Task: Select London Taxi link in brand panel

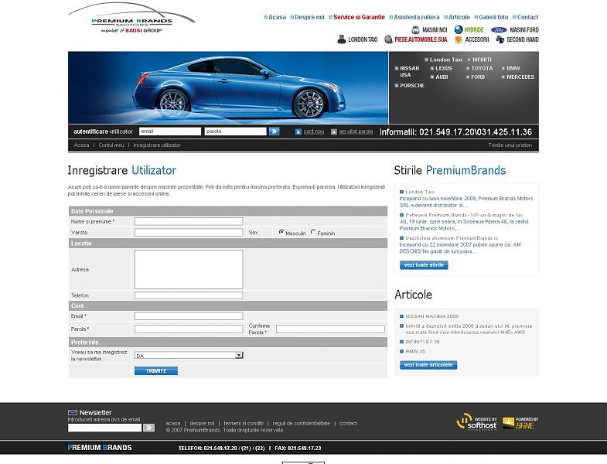Action: coord(445,60)
